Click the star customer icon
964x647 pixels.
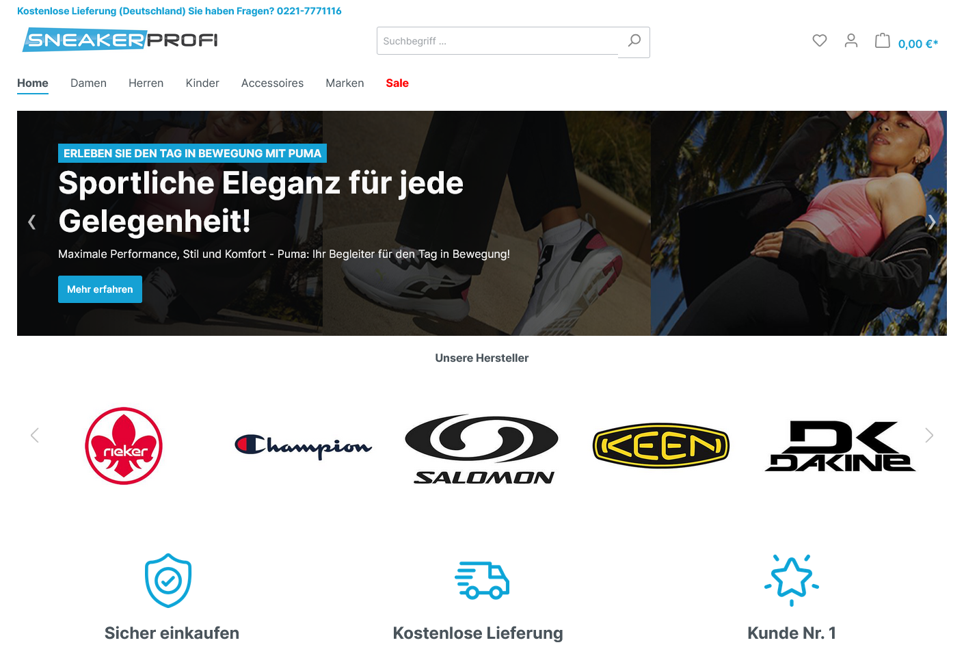click(x=792, y=580)
